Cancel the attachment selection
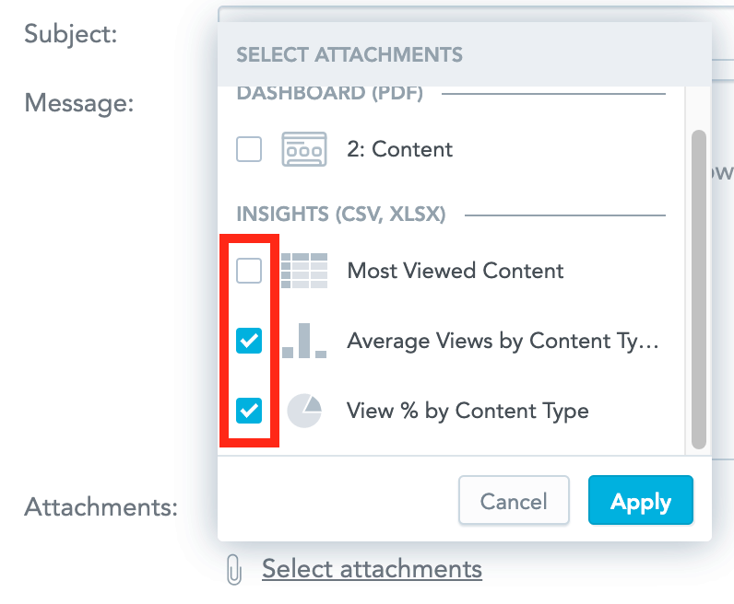 click(514, 502)
